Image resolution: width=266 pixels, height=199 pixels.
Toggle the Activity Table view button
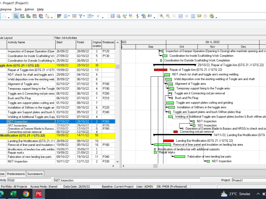(113, 16)
